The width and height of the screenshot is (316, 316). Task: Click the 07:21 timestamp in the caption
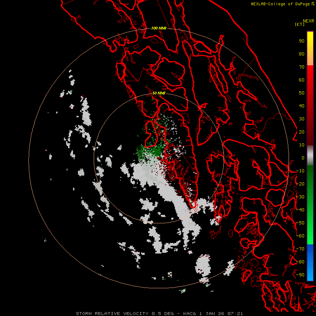click(235, 314)
